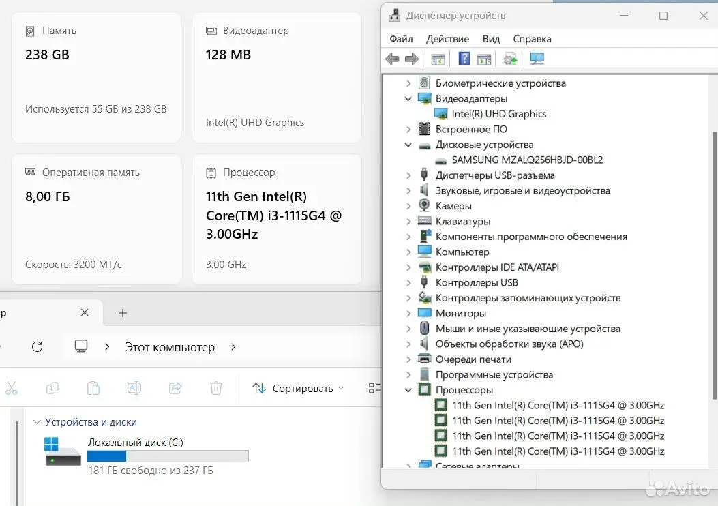Viewport: 718px width, 506px height.
Task: Open the Вид menu
Action: coord(491,39)
